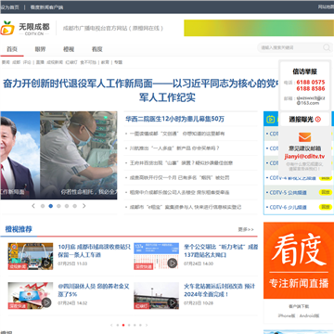Click the 信访举报 panel heading
Image resolution: width=334 pixels, height=334 pixels.
point(304,71)
